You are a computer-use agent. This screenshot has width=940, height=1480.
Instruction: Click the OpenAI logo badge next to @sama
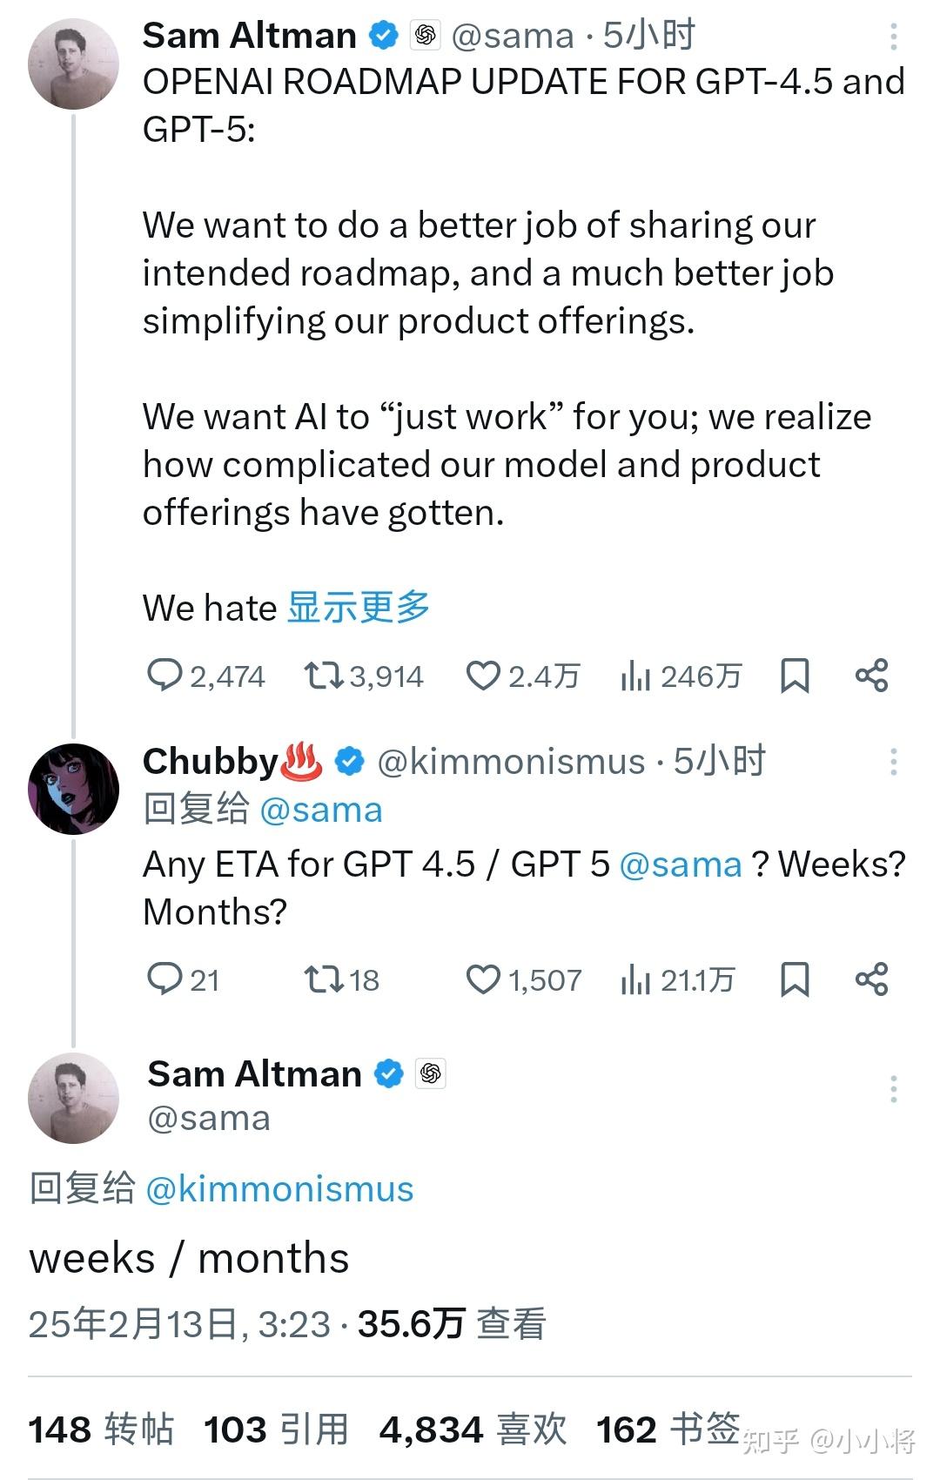[x=426, y=35]
